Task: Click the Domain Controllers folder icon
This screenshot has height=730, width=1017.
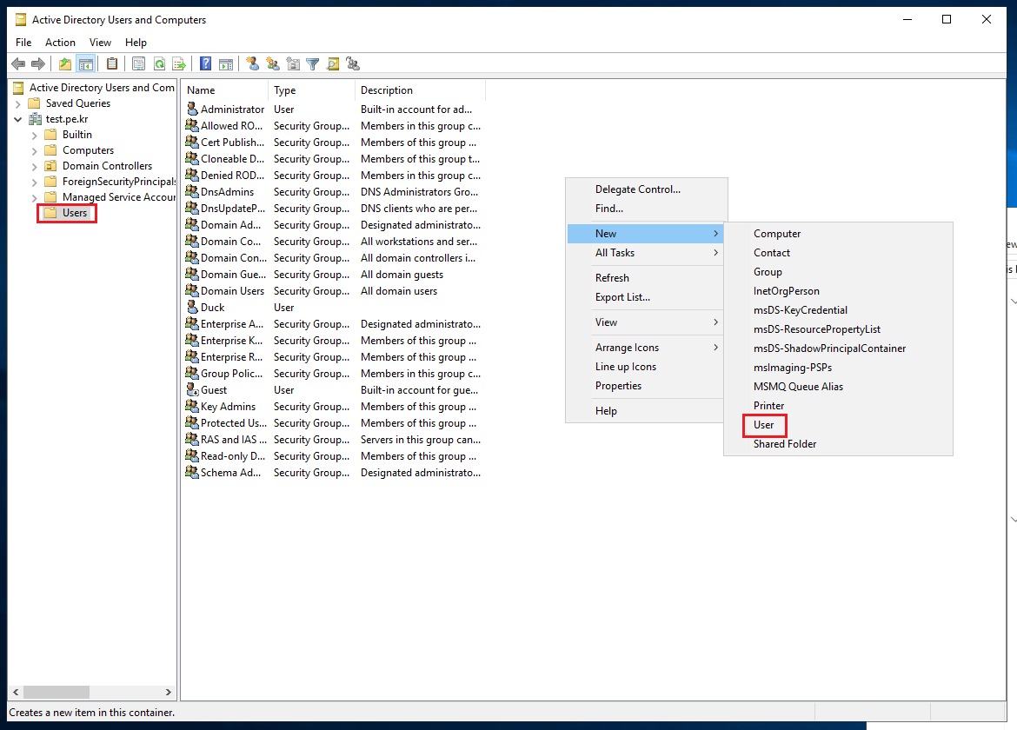Action: click(50, 165)
